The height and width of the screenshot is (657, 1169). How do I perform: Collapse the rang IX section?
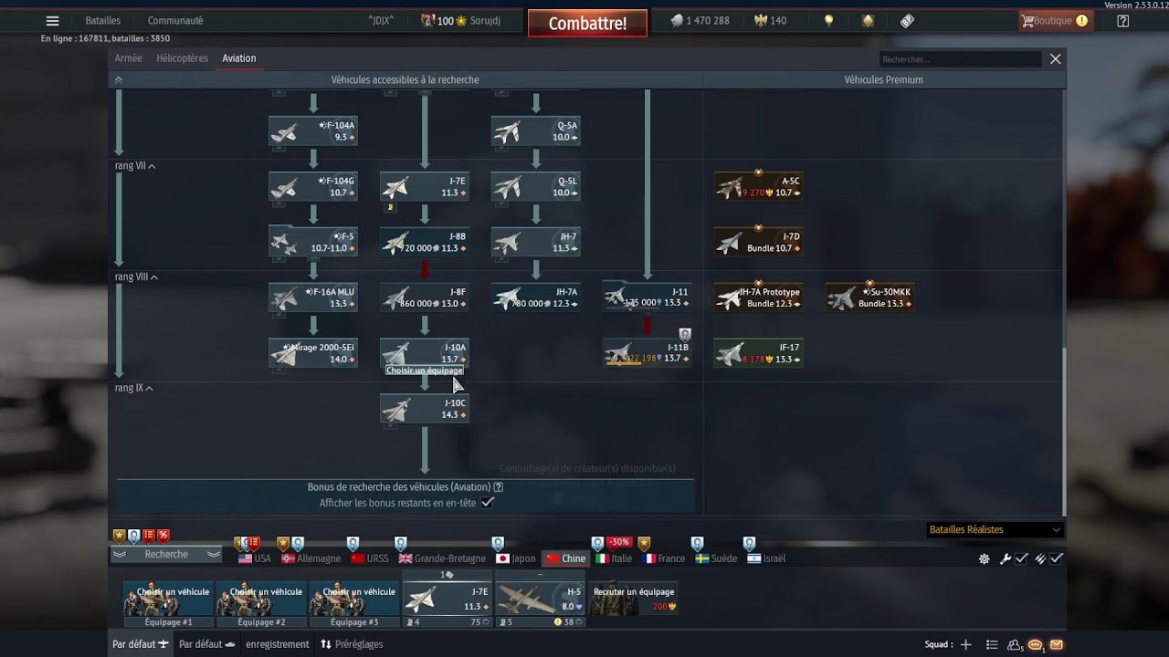(133, 388)
